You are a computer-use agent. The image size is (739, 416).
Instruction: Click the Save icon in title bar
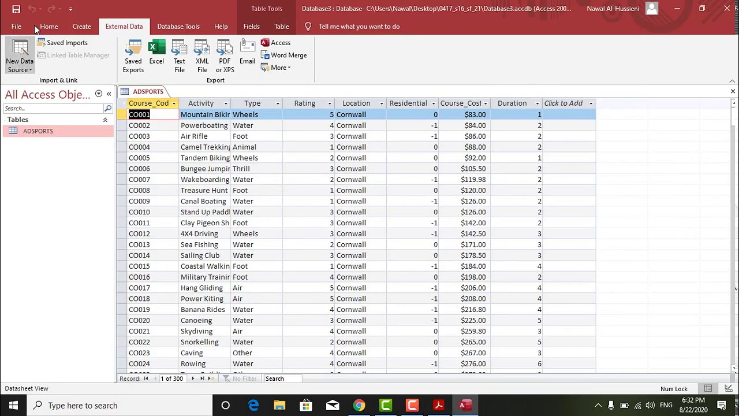click(x=16, y=9)
